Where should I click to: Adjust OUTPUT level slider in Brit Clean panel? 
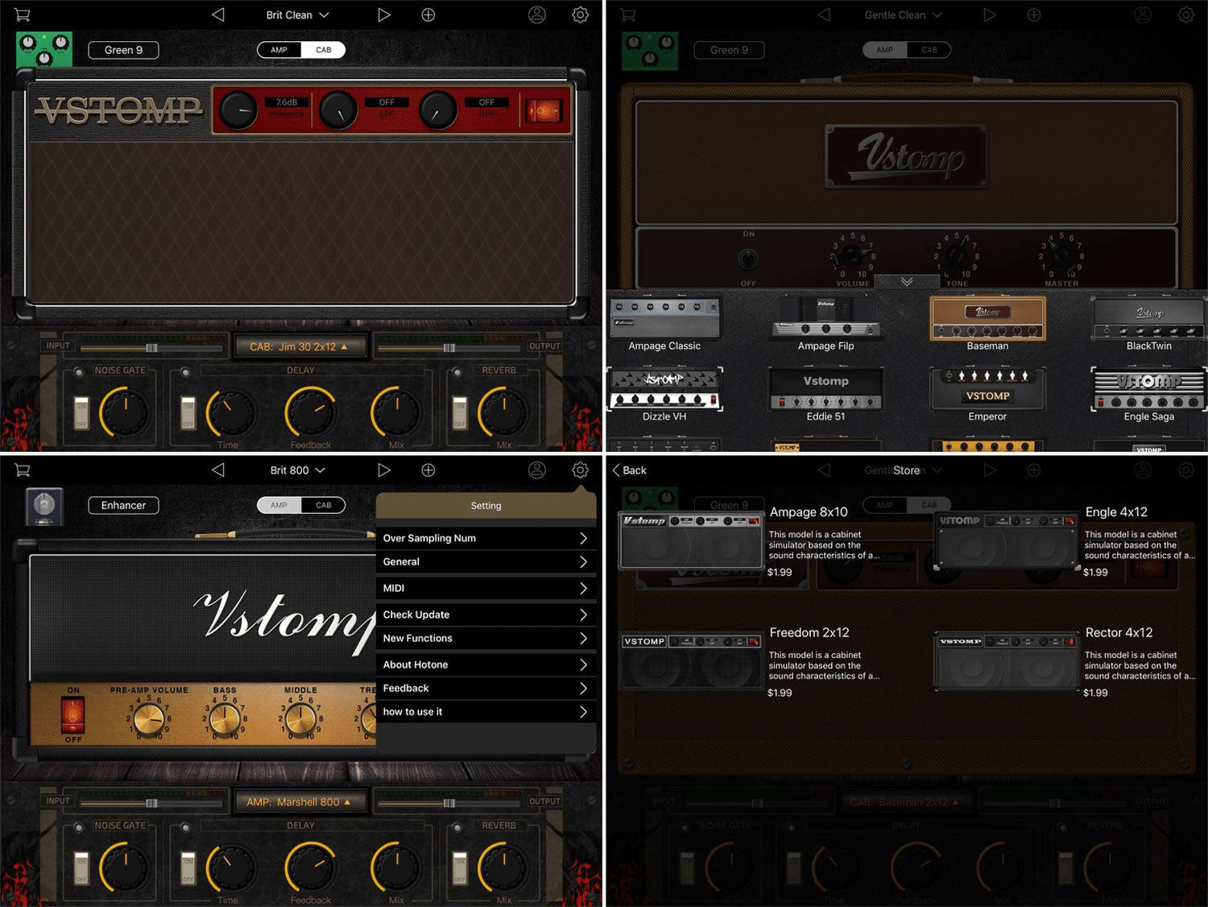click(x=449, y=348)
